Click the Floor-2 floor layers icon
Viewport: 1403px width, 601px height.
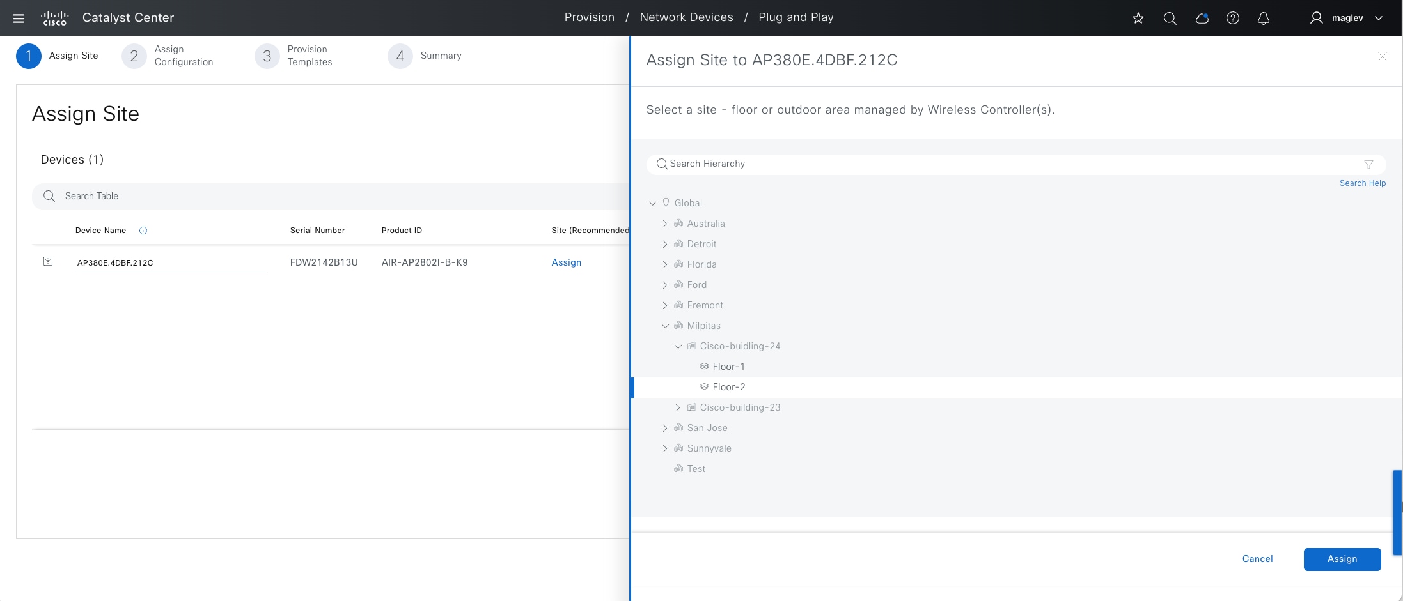pos(704,386)
